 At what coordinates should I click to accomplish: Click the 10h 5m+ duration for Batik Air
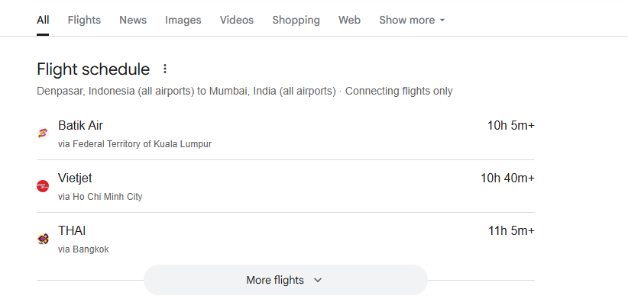coord(510,126)
